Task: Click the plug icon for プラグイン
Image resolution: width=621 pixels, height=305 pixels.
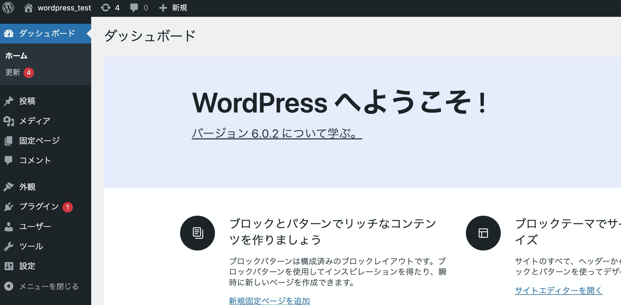Action: click(x=9, y=207)
